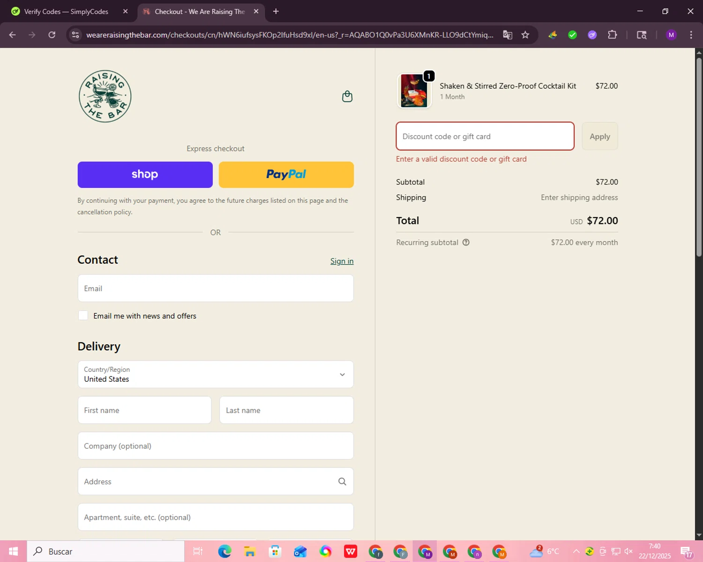Viewport: 703px width, 562px height.
Task: Go back to the previous page
Action: click(x=13, y=35)
